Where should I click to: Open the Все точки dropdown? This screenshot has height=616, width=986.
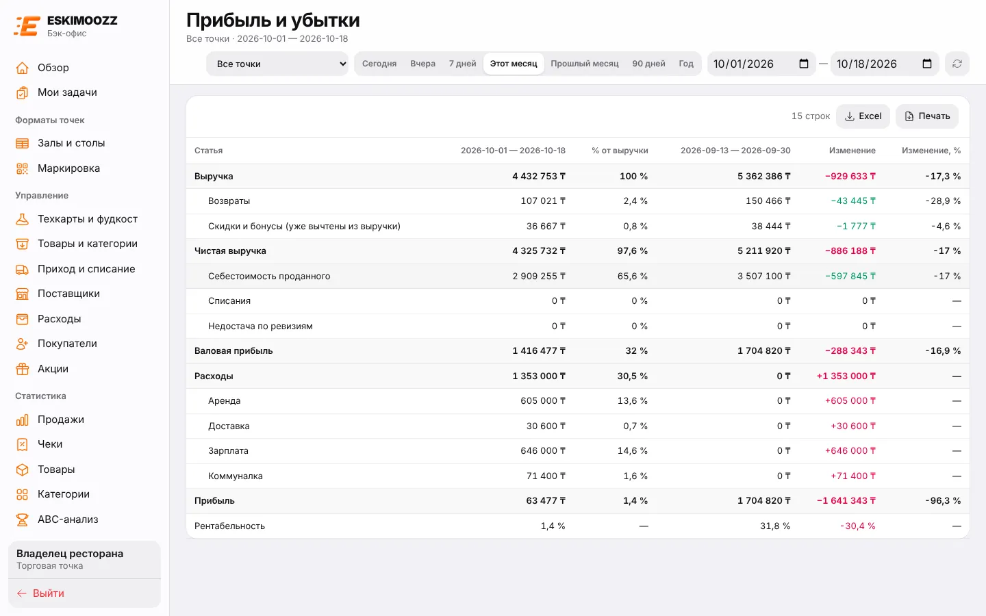click(x=277, y=64)
